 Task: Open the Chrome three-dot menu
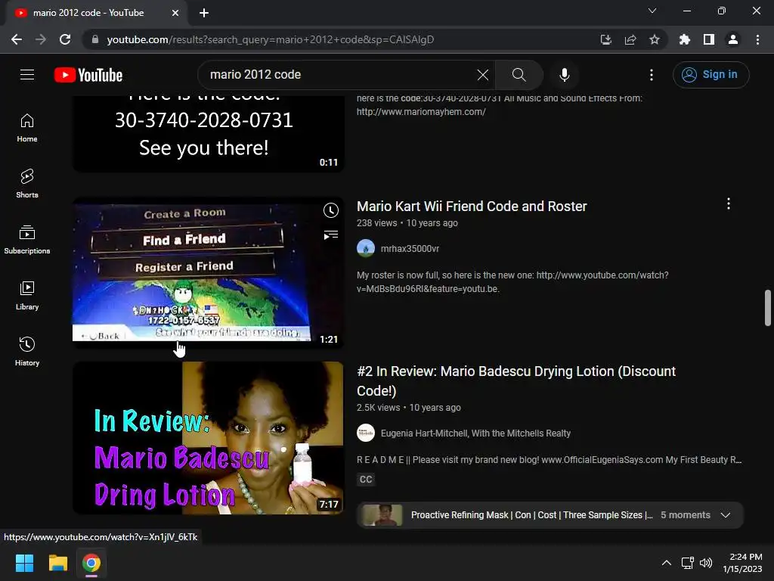point(757,39)
